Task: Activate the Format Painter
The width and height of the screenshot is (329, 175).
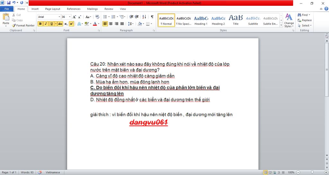Action: [23, 26]
